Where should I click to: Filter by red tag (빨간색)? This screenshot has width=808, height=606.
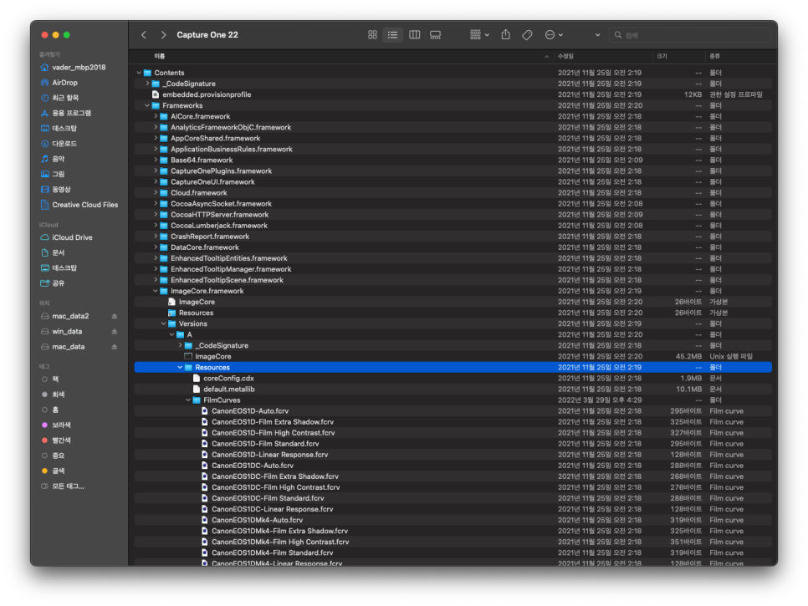click(61, 440)
